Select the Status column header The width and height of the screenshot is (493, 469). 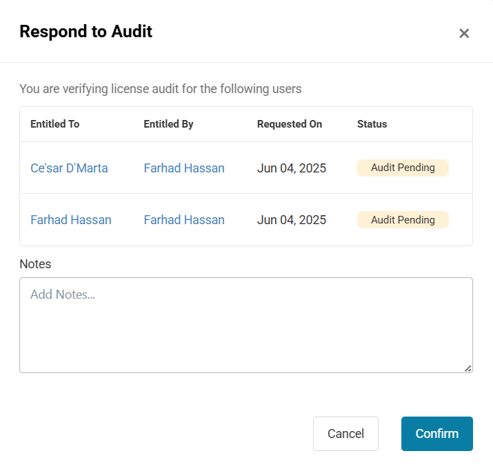pyautogui.click(x=372, y=124)
